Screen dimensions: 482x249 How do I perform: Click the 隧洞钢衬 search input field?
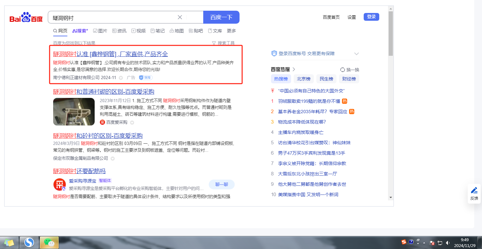(x=113, y=18)
